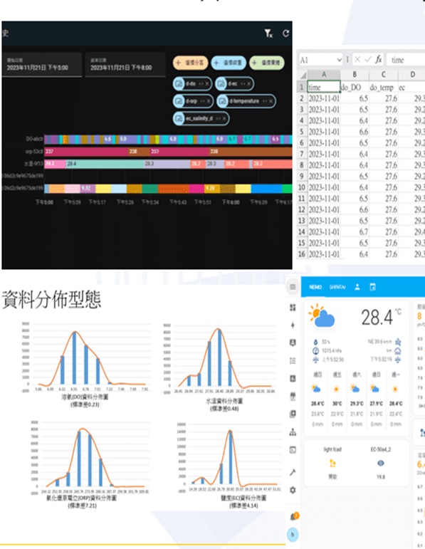Open the end date field 2023年11月21日 下午8:00
The image size is (425, 549).
tap(125, 64)
